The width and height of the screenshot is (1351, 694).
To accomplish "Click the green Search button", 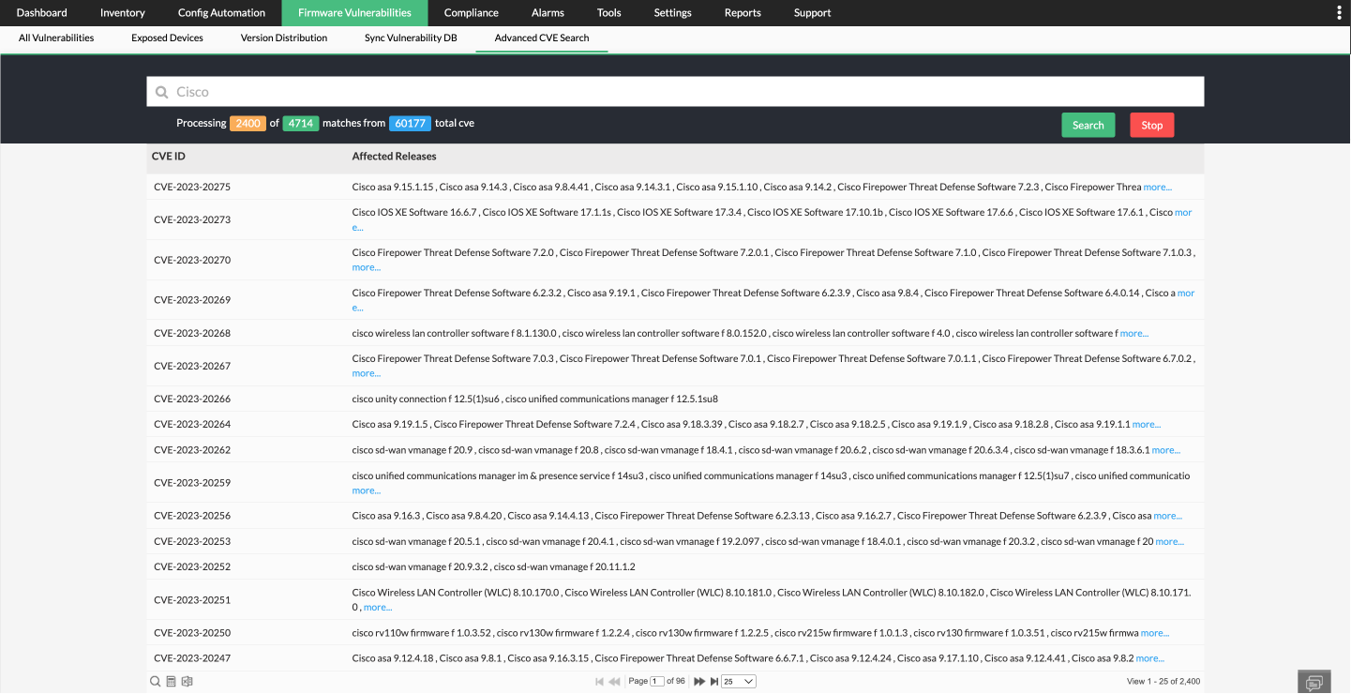I will tap(1088, 125).
